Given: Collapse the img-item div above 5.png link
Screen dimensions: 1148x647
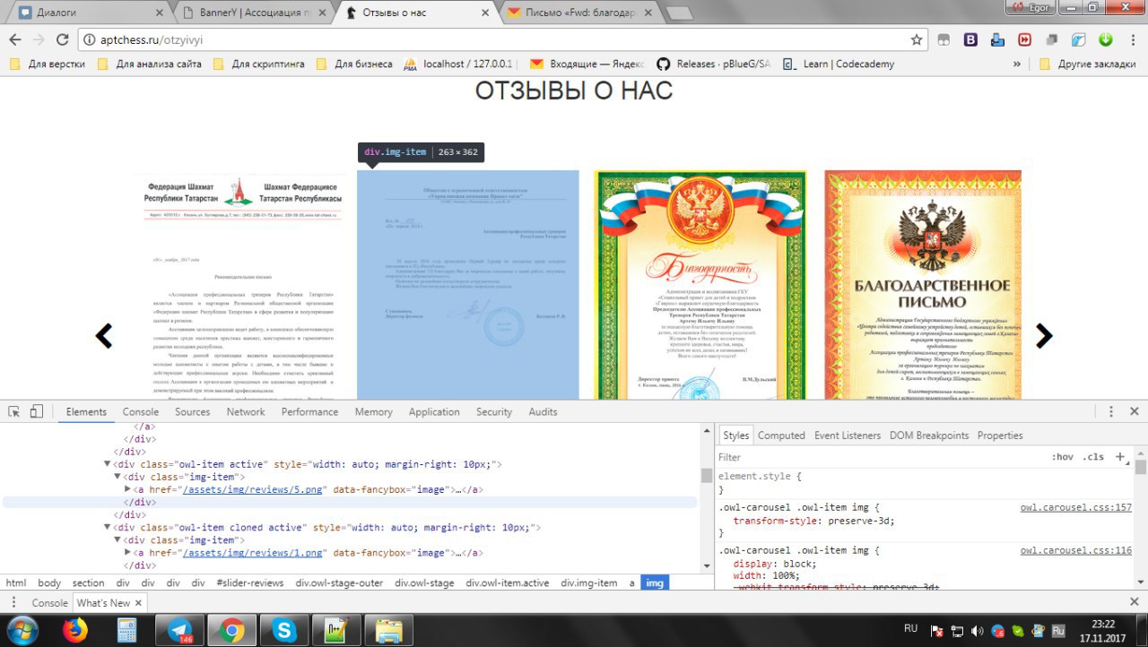Looking at the screenshot, I should (117, 478).
